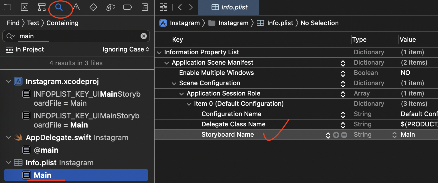Collapse Info.plist results group
This screenshot has width=438, height=183.
(9, 163)
